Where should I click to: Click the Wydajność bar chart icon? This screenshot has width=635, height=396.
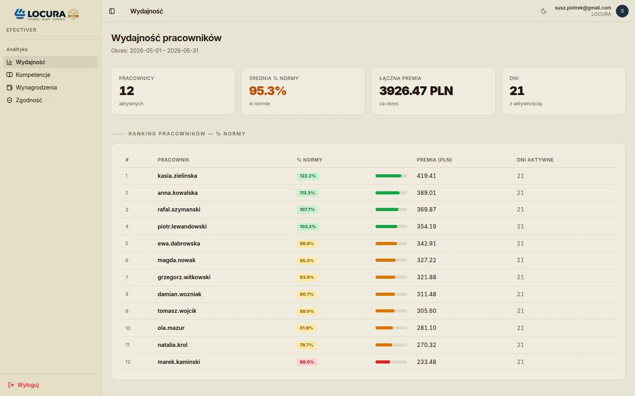10,62
